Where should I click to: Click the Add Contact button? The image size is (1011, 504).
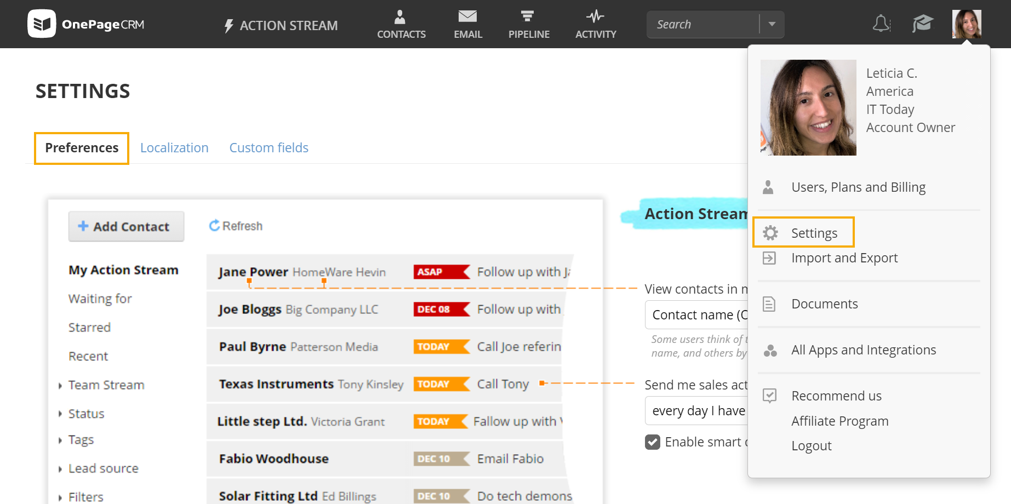tap(126, 226)
